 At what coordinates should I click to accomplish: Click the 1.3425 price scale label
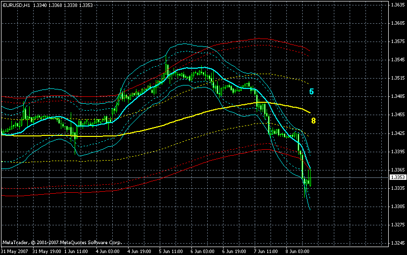click(x=398, y=133)
